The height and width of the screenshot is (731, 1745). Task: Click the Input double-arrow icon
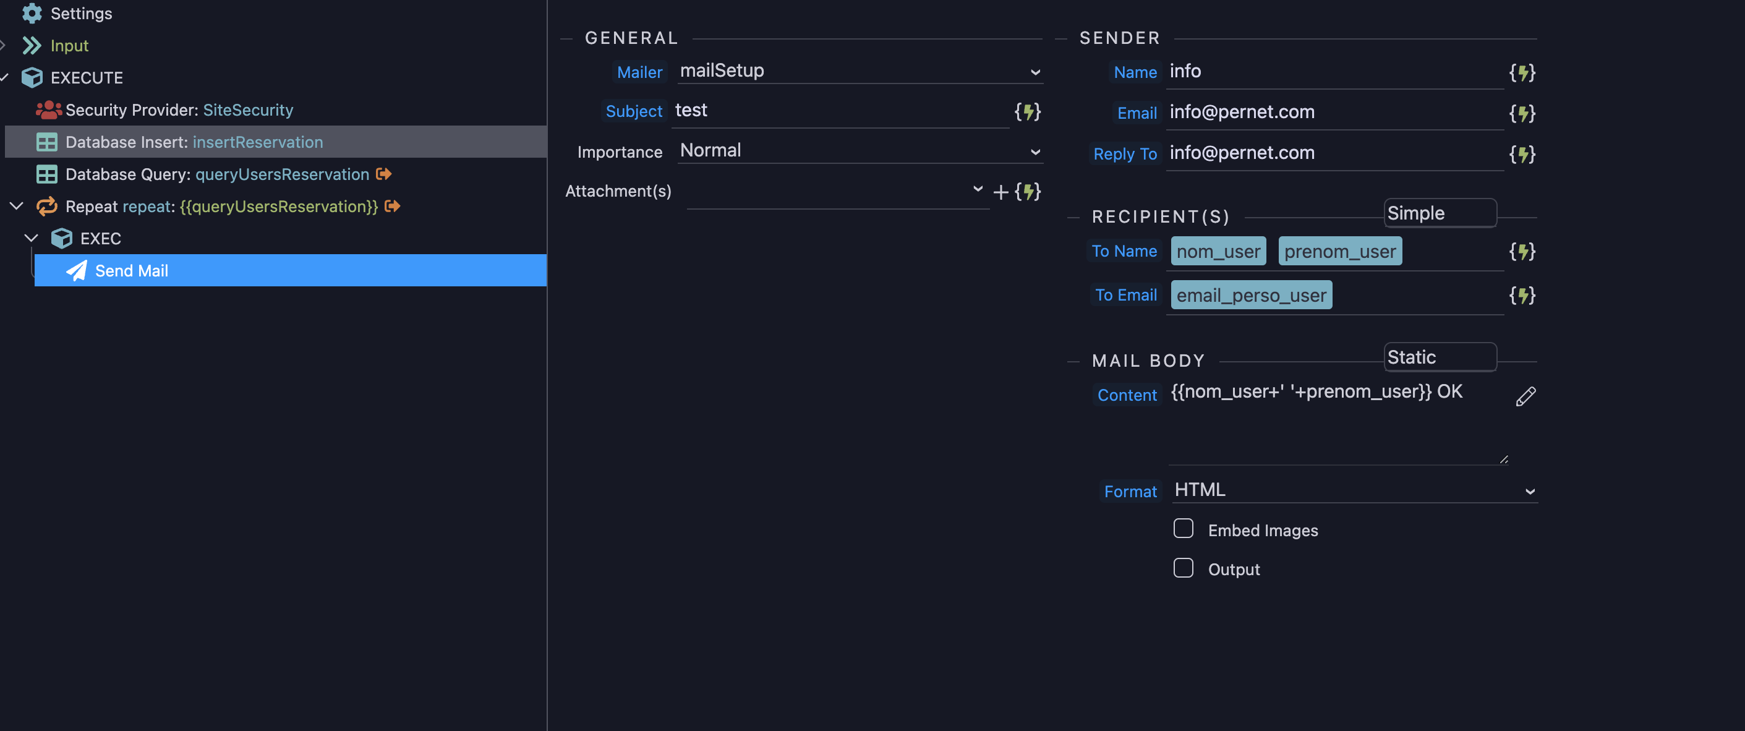pyautogui.click(x=32, y=45)
